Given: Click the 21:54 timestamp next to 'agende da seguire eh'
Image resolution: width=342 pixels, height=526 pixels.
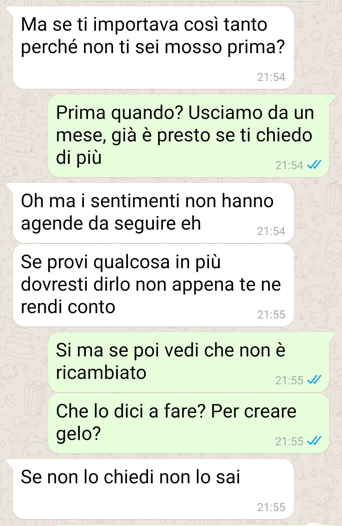Looking at the screenshot, I should pyautogui.click(x=271, y=231).
